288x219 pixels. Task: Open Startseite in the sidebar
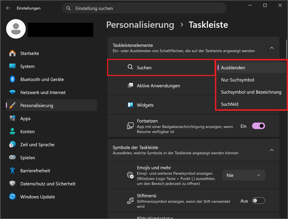point(52,53)
